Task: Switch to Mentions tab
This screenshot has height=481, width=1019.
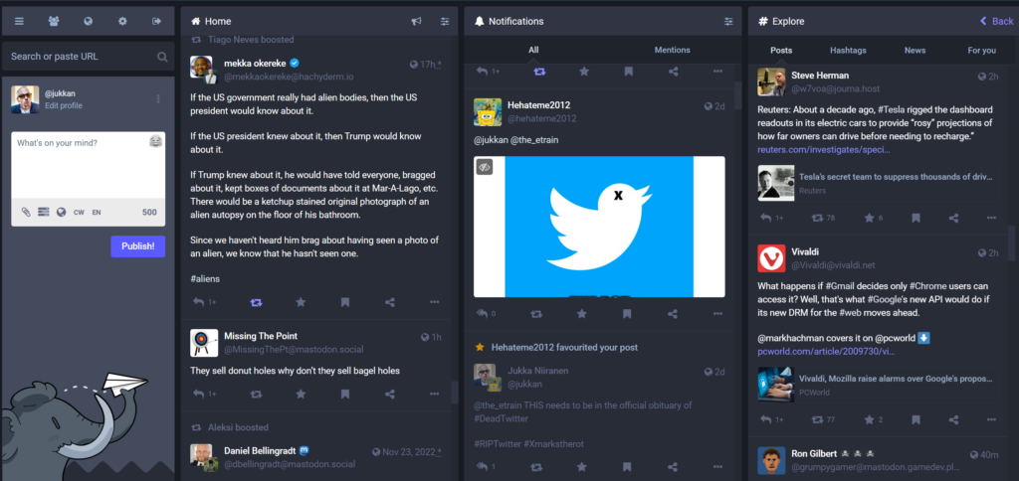Action: [x=672, y=50]
